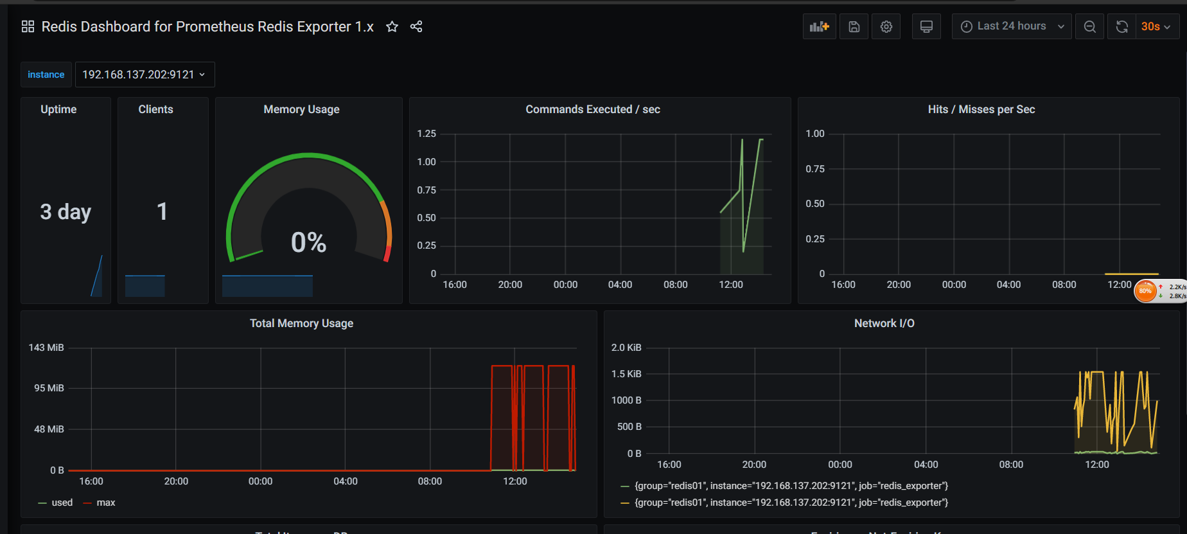Add a new panel
This screenshot has height=534, width=1187.
(x=819, y=26)
